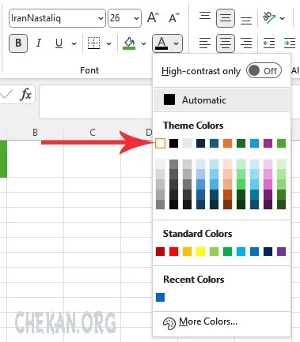Viewport: 300px width, 342px height.
Task: Choose Automatic font color
Action: point(222,100)
